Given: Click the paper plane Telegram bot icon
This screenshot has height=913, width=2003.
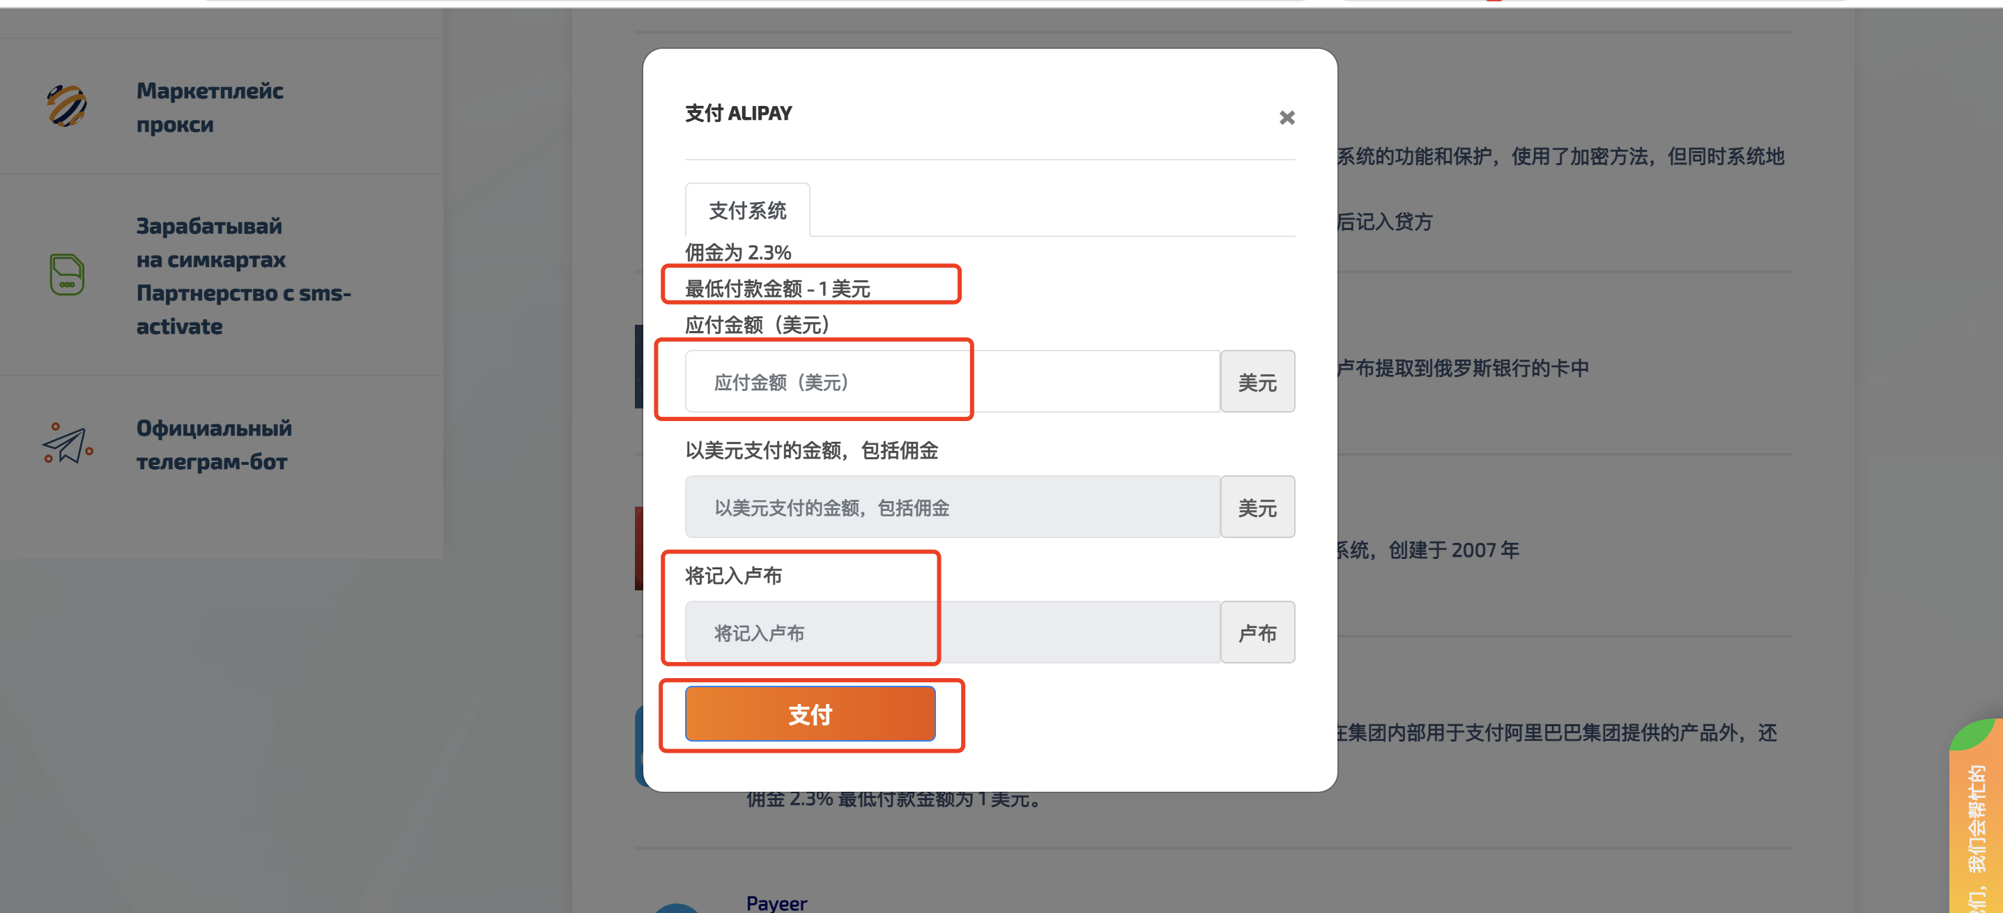Looking at the screenshot, I should pyautogui.click(x=67, y=444).
